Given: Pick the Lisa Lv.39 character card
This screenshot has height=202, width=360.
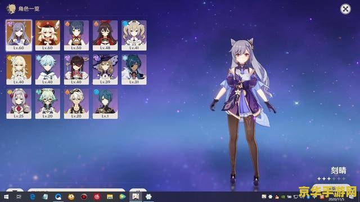Looking at the screenshot, I should (105, 70).
